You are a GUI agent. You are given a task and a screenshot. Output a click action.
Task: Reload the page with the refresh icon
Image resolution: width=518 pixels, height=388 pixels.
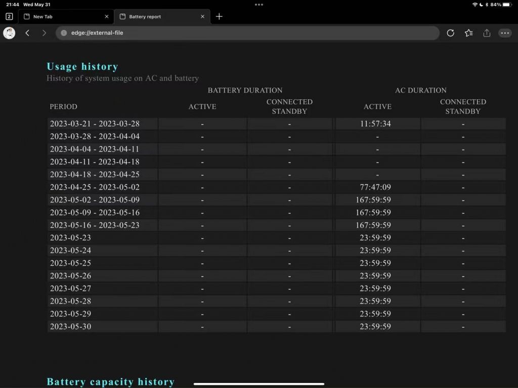(x=450, y=33)
